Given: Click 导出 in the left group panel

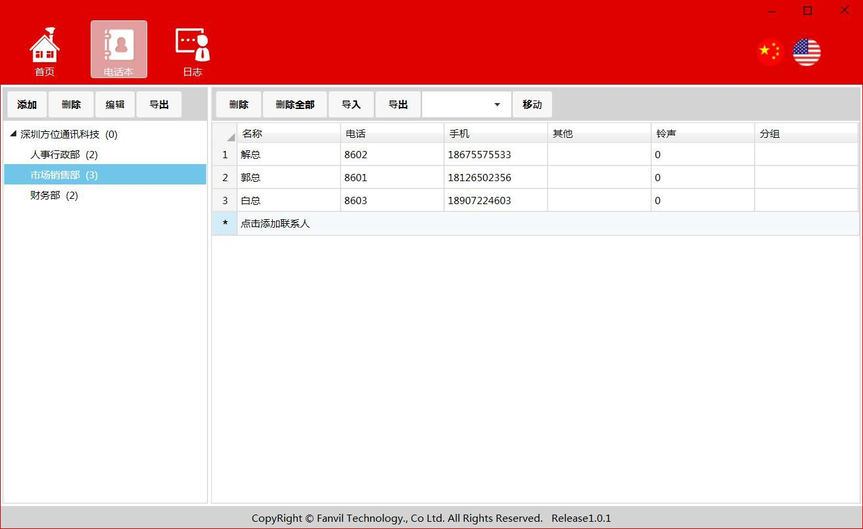Looking at the screenshot, I should click(x=159, y=104).
